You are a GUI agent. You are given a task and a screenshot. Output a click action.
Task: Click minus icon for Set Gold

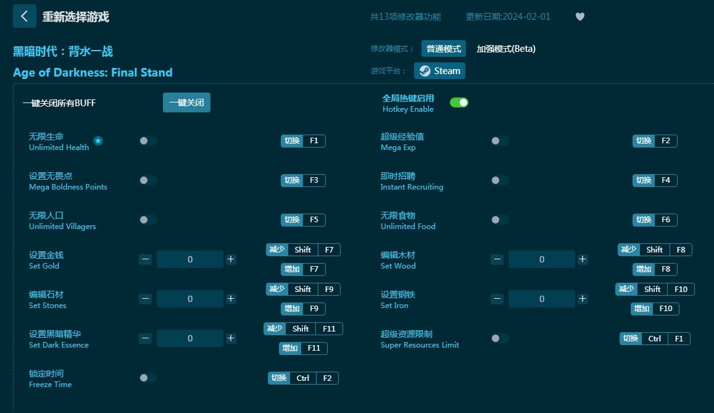pyautogui.click(x=146, y=259)
